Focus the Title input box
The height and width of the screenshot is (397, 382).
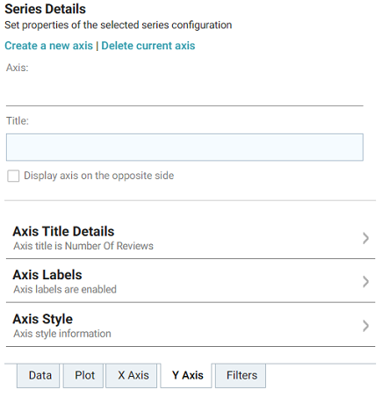184,148
